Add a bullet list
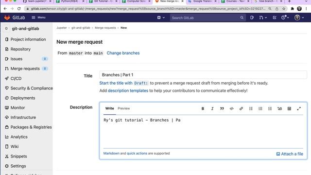Screen dimensions: 311x175 251,108
